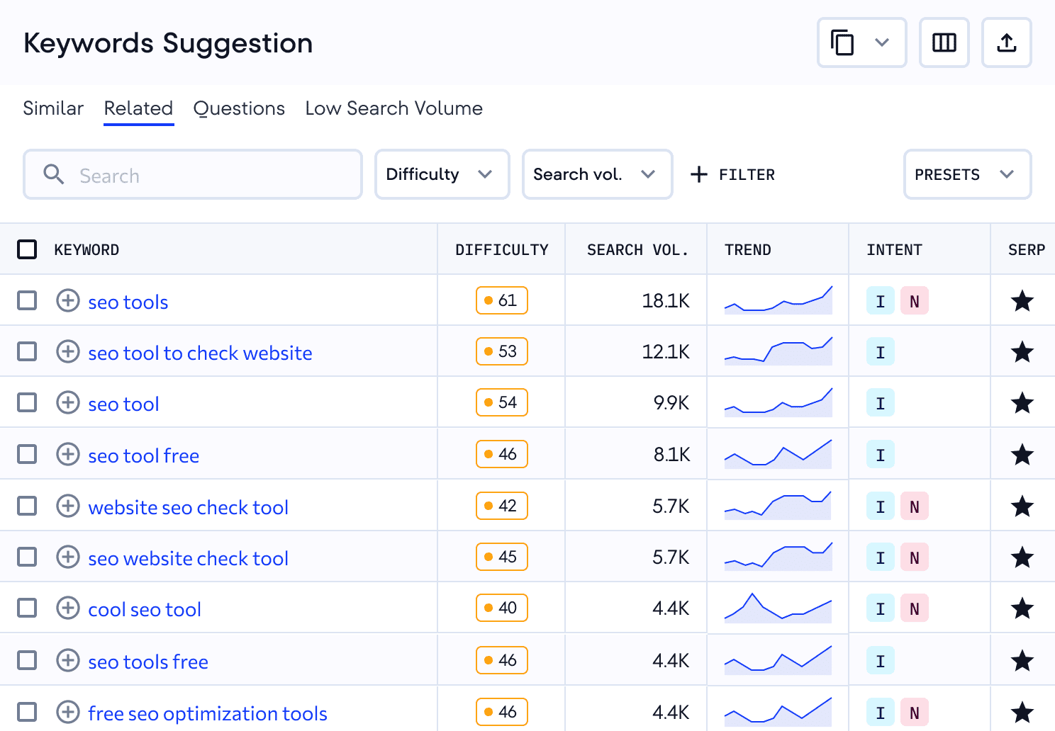Click the copy icon in header
Viewport: 1055px width, 731px height.
tap(843, 43)
